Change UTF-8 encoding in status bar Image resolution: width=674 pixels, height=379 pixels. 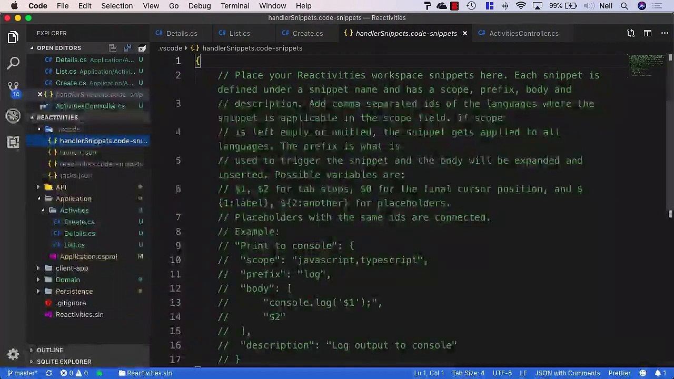pos(502,373)
